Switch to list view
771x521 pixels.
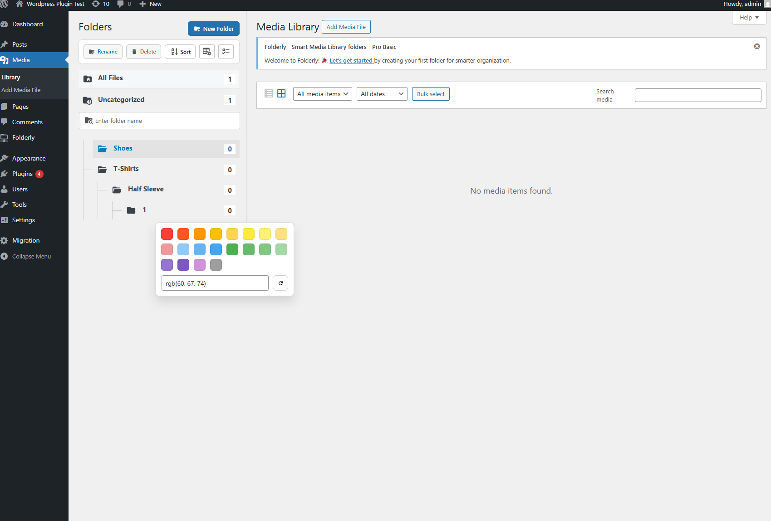pyautogui.click(x=269, y=93)
